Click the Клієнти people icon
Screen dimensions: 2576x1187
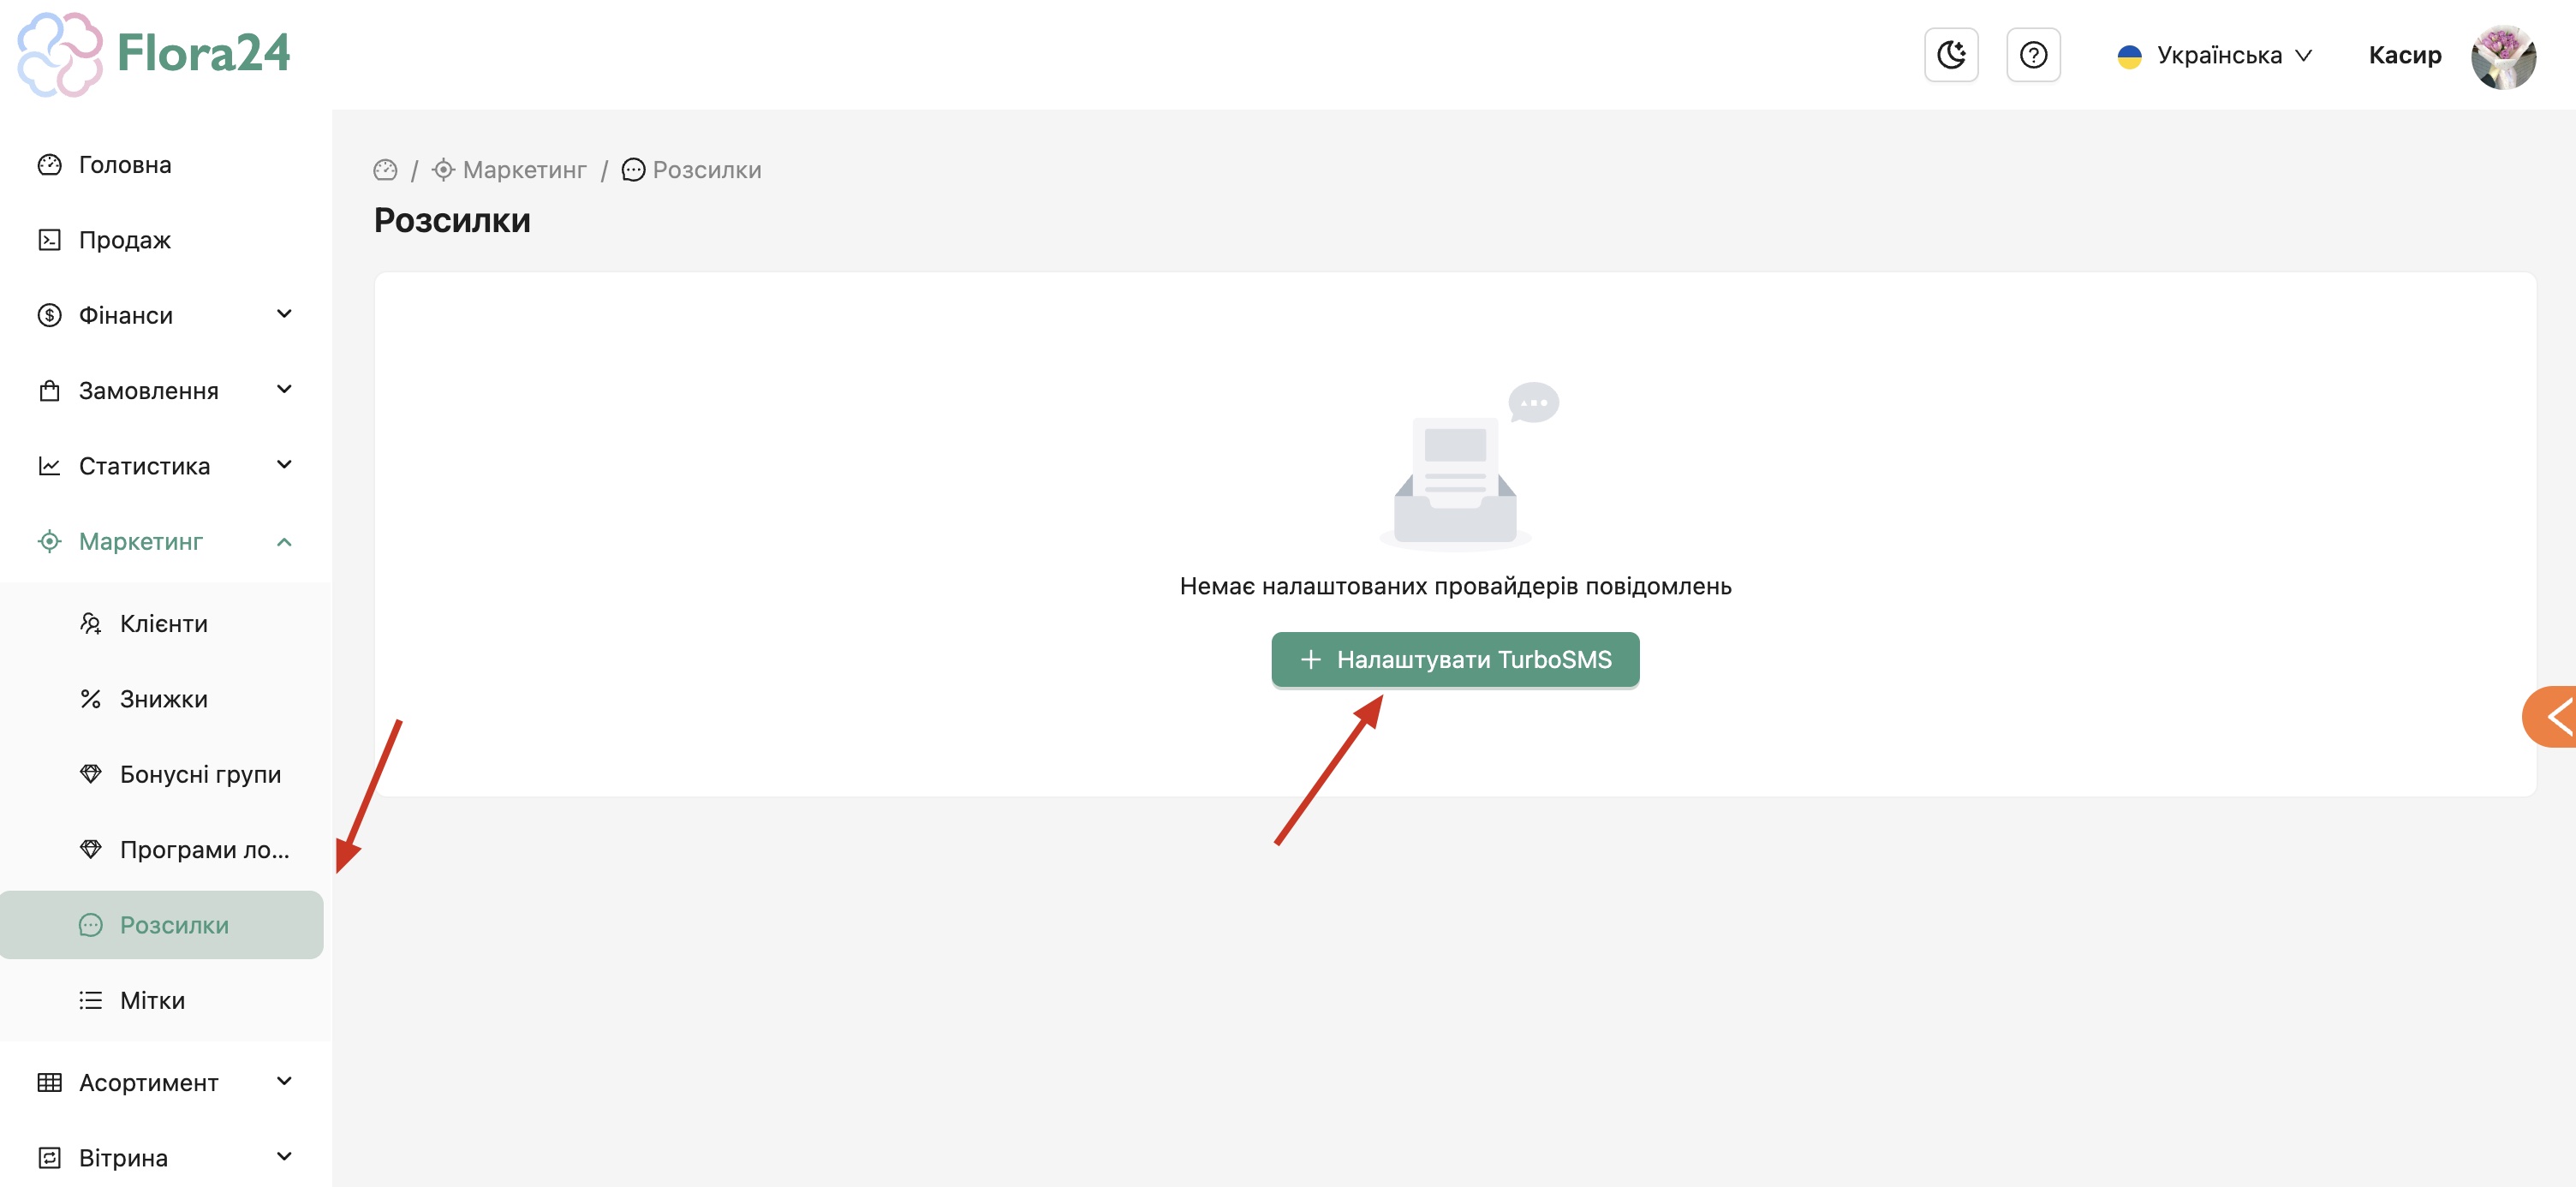pos(90,624)
